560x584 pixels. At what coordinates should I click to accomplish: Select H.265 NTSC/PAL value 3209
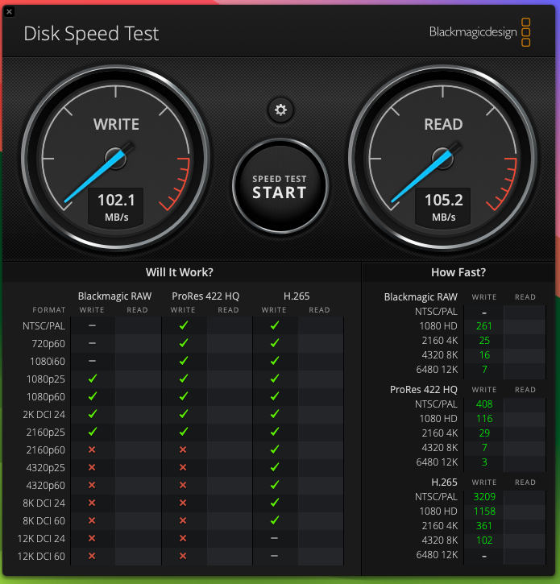484,497
